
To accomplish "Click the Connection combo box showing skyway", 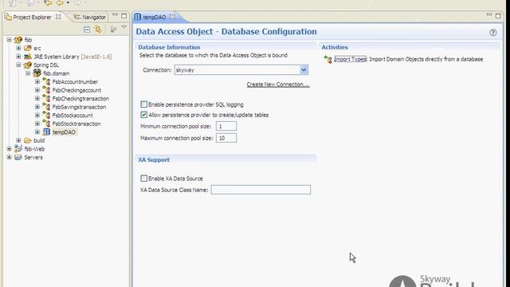I will pyautogui.click(x=241, y=70).
